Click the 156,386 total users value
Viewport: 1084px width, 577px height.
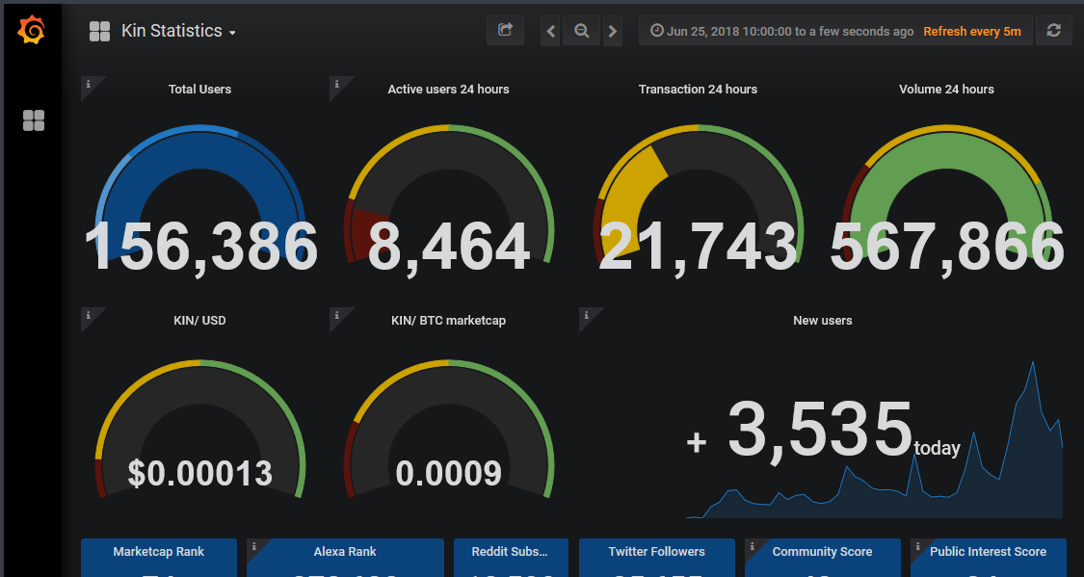200,249
